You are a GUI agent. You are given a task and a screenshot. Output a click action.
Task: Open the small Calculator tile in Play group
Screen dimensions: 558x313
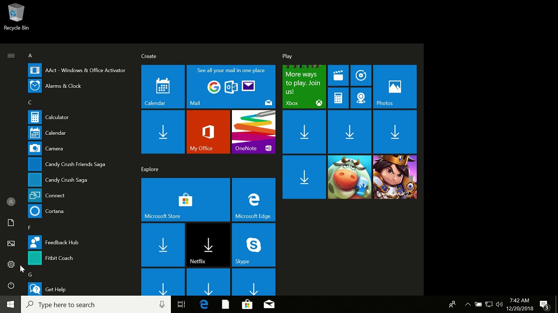[338, 98]
